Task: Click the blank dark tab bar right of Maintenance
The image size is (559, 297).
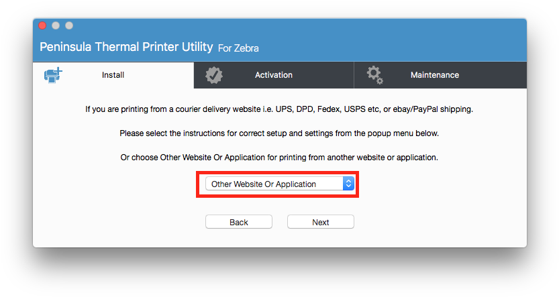Action: 503,75
